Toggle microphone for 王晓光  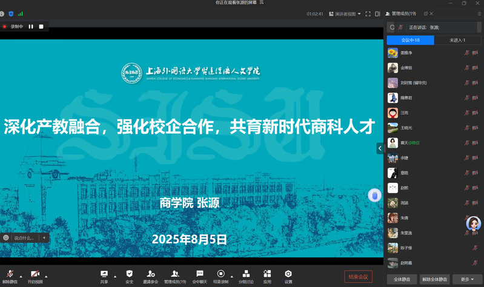point(466,128)
